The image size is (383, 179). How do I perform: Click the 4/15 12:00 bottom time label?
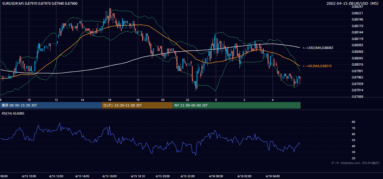click(x=56, y=176)
